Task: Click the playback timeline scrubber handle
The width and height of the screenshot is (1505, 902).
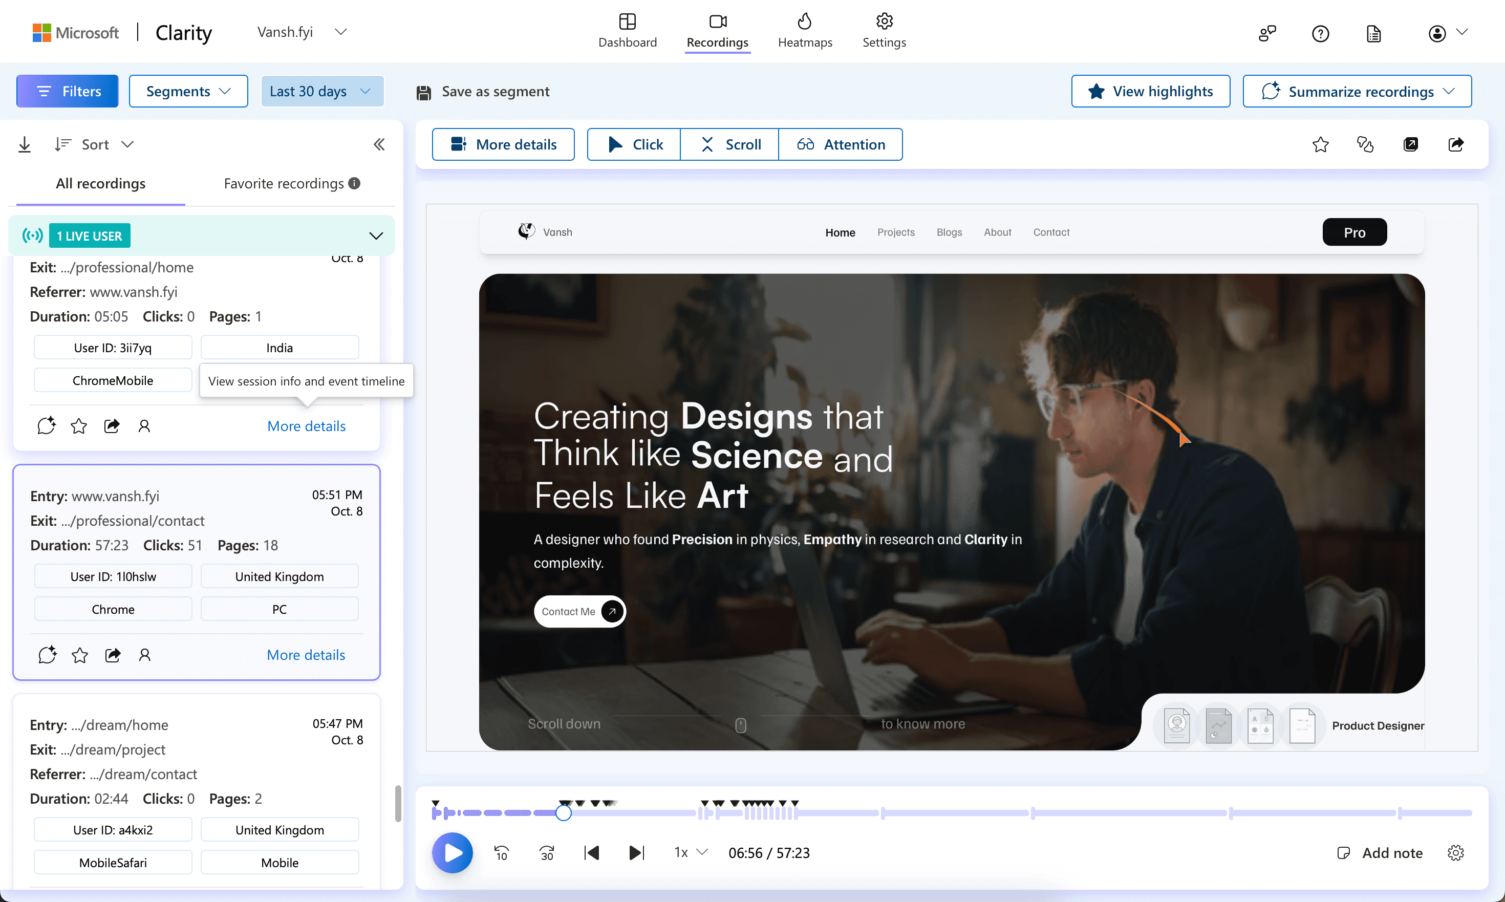Action: [x=564, y=812]
